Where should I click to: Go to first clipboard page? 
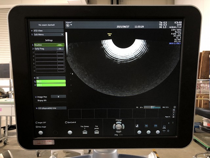(x=174, y=110)
